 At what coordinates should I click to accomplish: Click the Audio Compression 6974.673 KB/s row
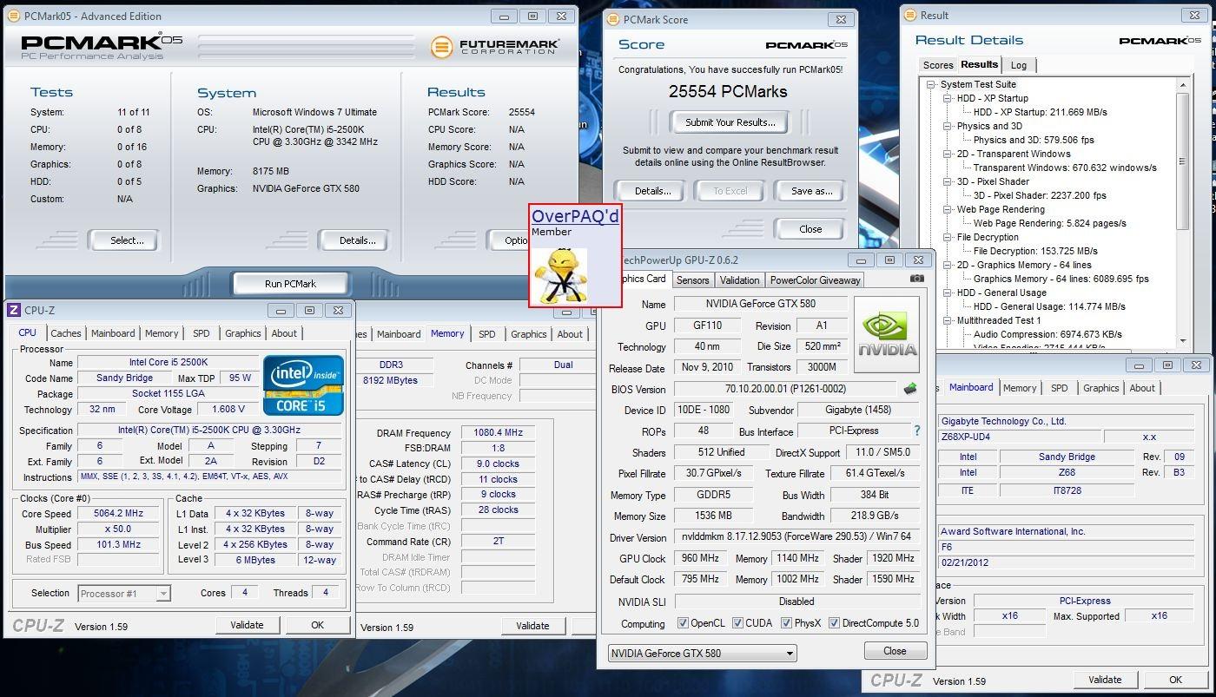[x=1047, y=334]
